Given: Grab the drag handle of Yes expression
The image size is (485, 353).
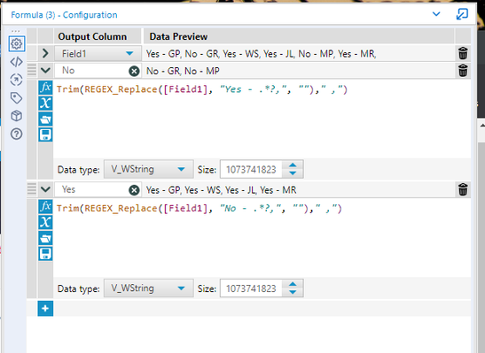Looking at the screenshot, I should (32, 188).
